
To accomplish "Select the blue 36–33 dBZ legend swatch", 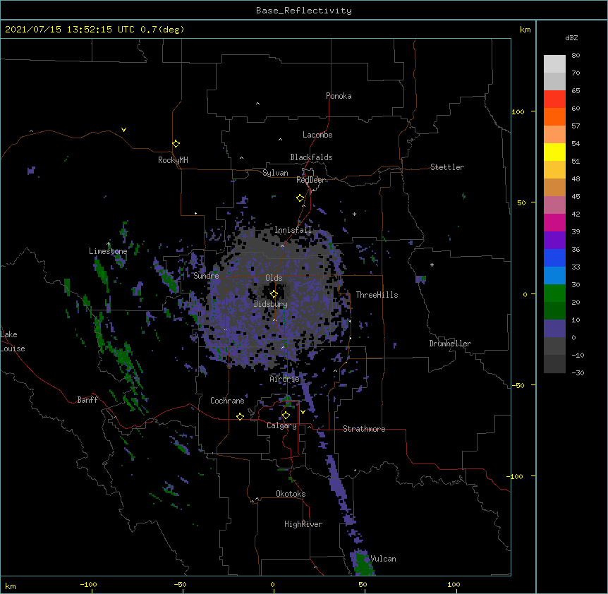I will pos(554,258).
